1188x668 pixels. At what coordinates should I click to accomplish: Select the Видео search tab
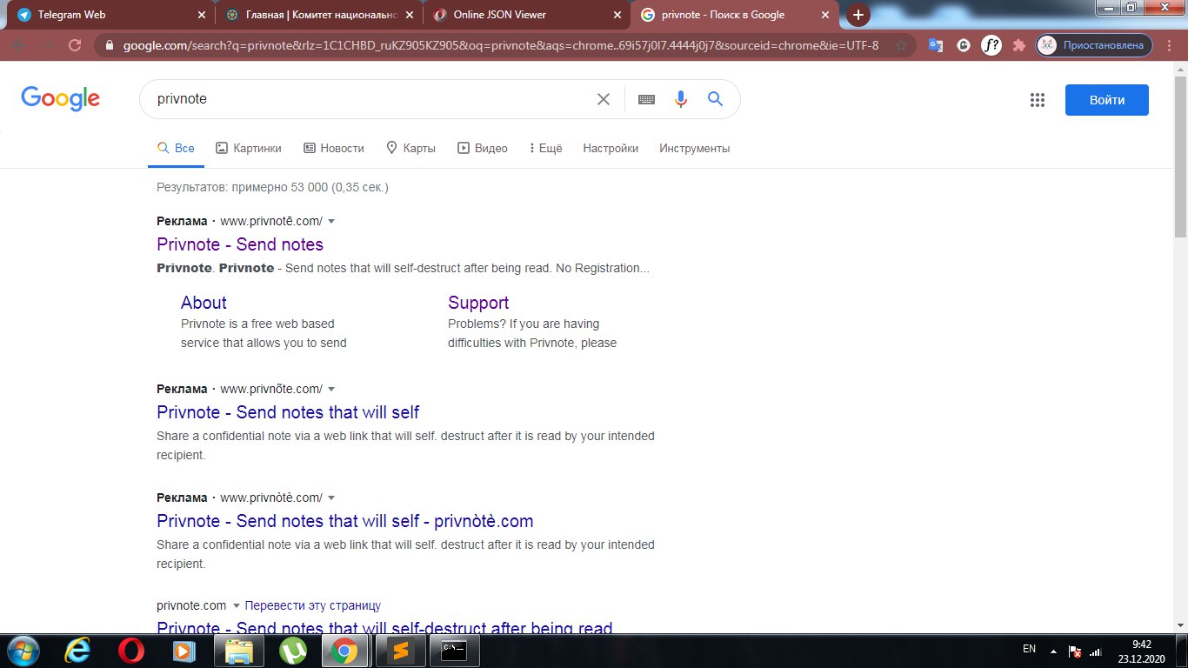pos(483,148)
